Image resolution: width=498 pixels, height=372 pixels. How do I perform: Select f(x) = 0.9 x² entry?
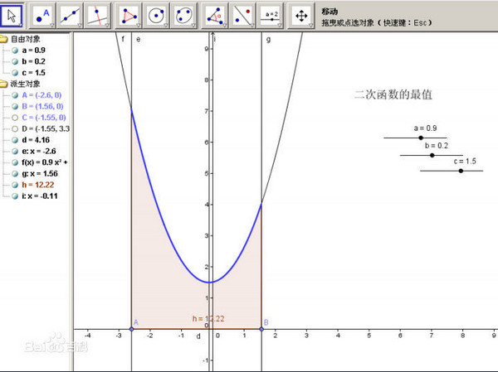45,162
